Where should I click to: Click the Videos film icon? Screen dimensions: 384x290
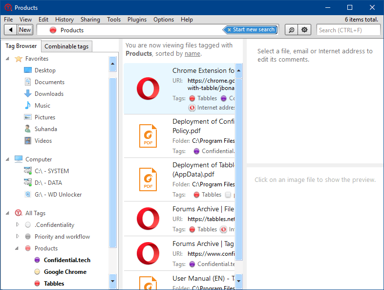coord(28,140)
